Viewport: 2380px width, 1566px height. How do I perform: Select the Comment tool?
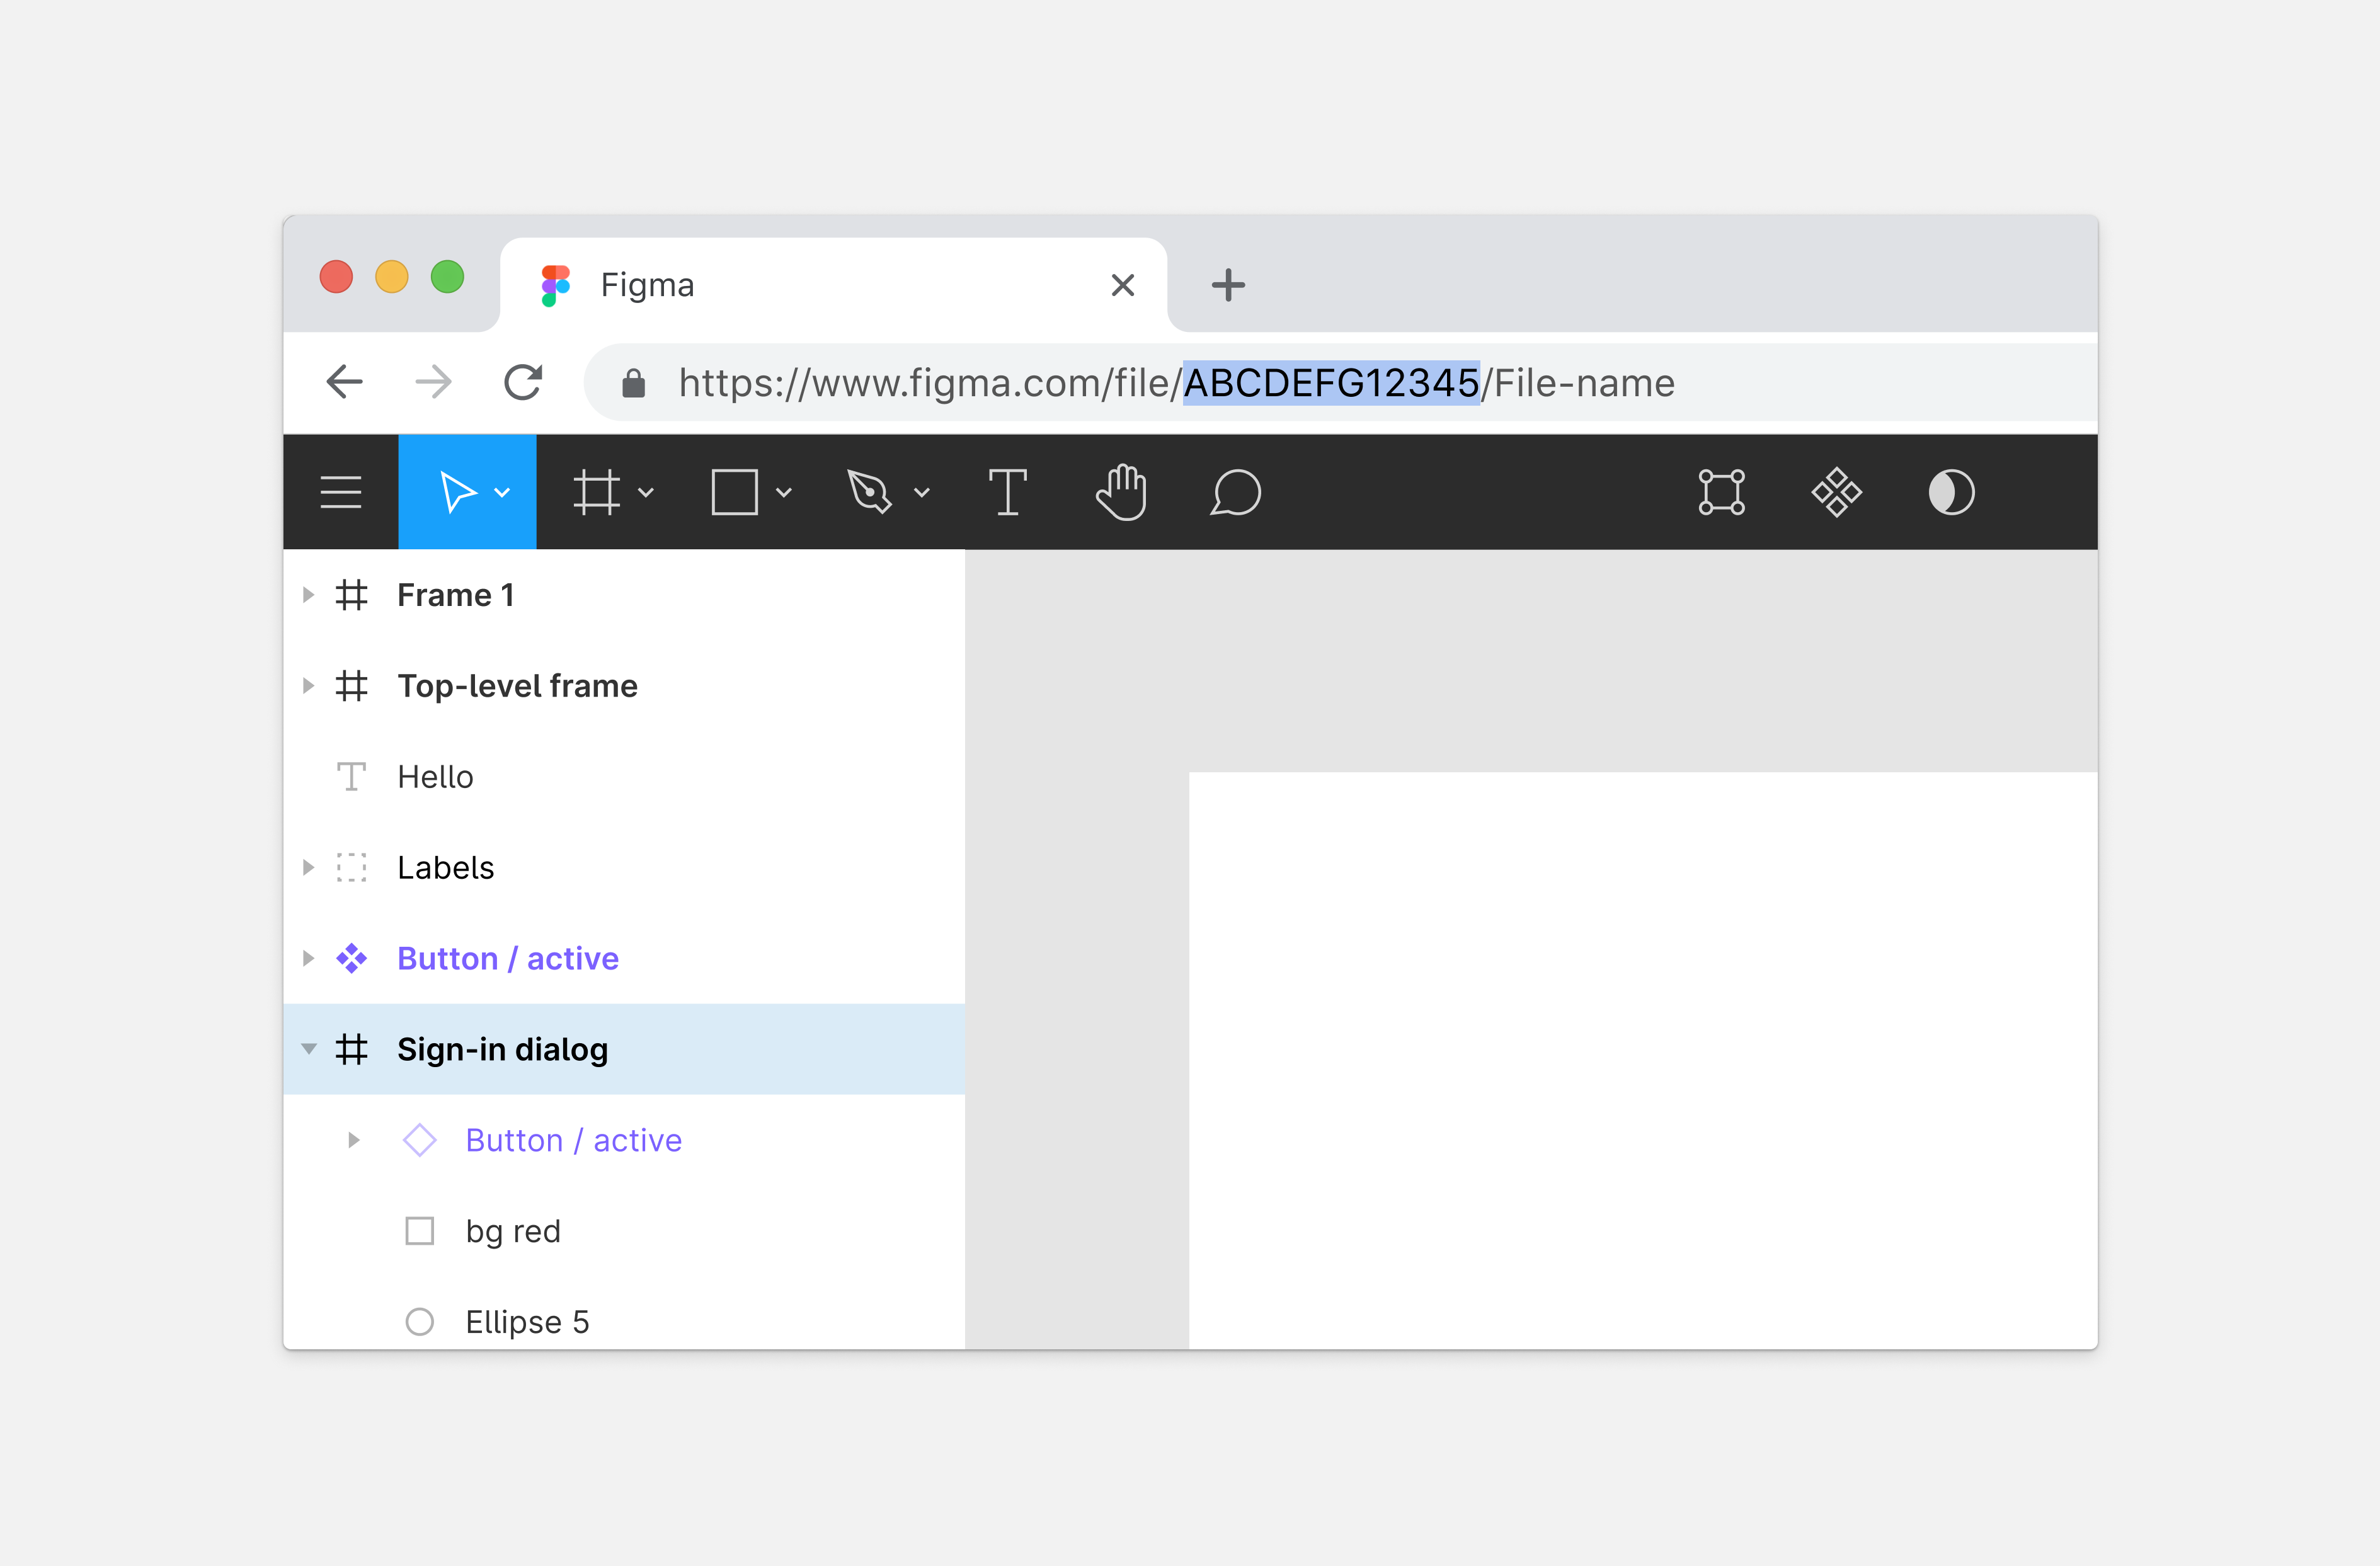point(1236,492)
